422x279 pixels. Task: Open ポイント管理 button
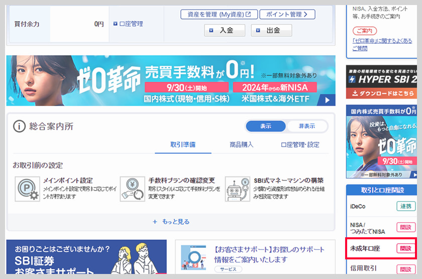287,14
